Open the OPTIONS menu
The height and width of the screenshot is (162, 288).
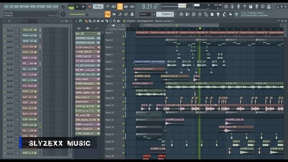pos(40,7)
